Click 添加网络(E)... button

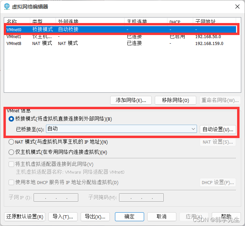point(131,100)
